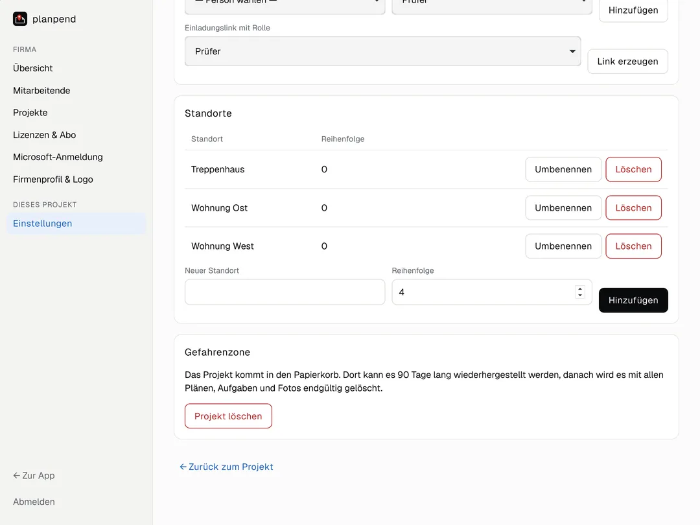Click the Link erzeugen button
This screenshot has height=525, width=700.
point(627,61)
